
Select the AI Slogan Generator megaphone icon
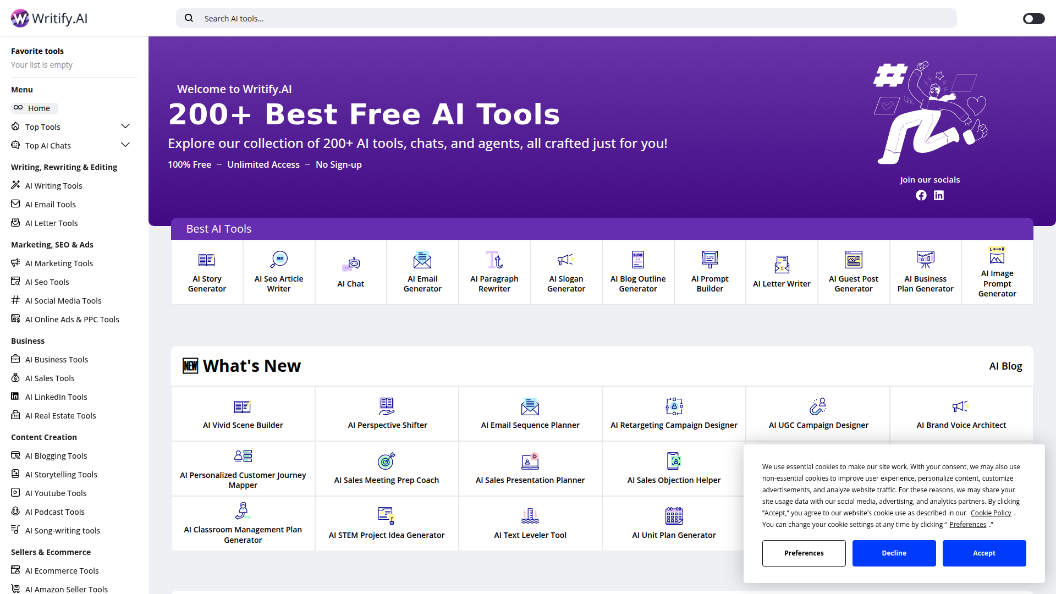[566, 260]
